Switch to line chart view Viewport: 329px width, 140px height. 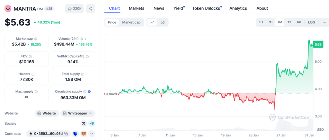(152, 22)
